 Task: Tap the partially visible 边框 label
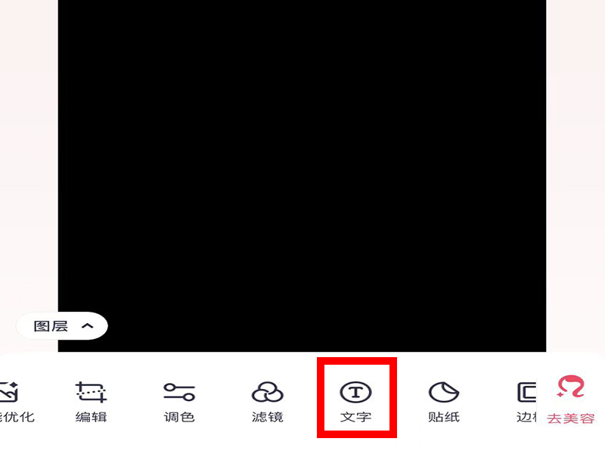[x=526, y=418]
